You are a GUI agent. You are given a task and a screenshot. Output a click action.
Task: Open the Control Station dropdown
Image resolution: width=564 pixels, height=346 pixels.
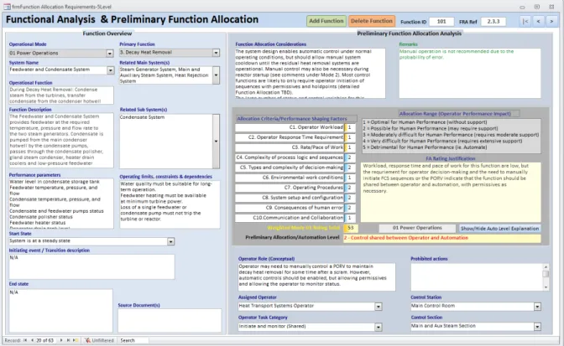pyautogui.click(x=537, y=307)
